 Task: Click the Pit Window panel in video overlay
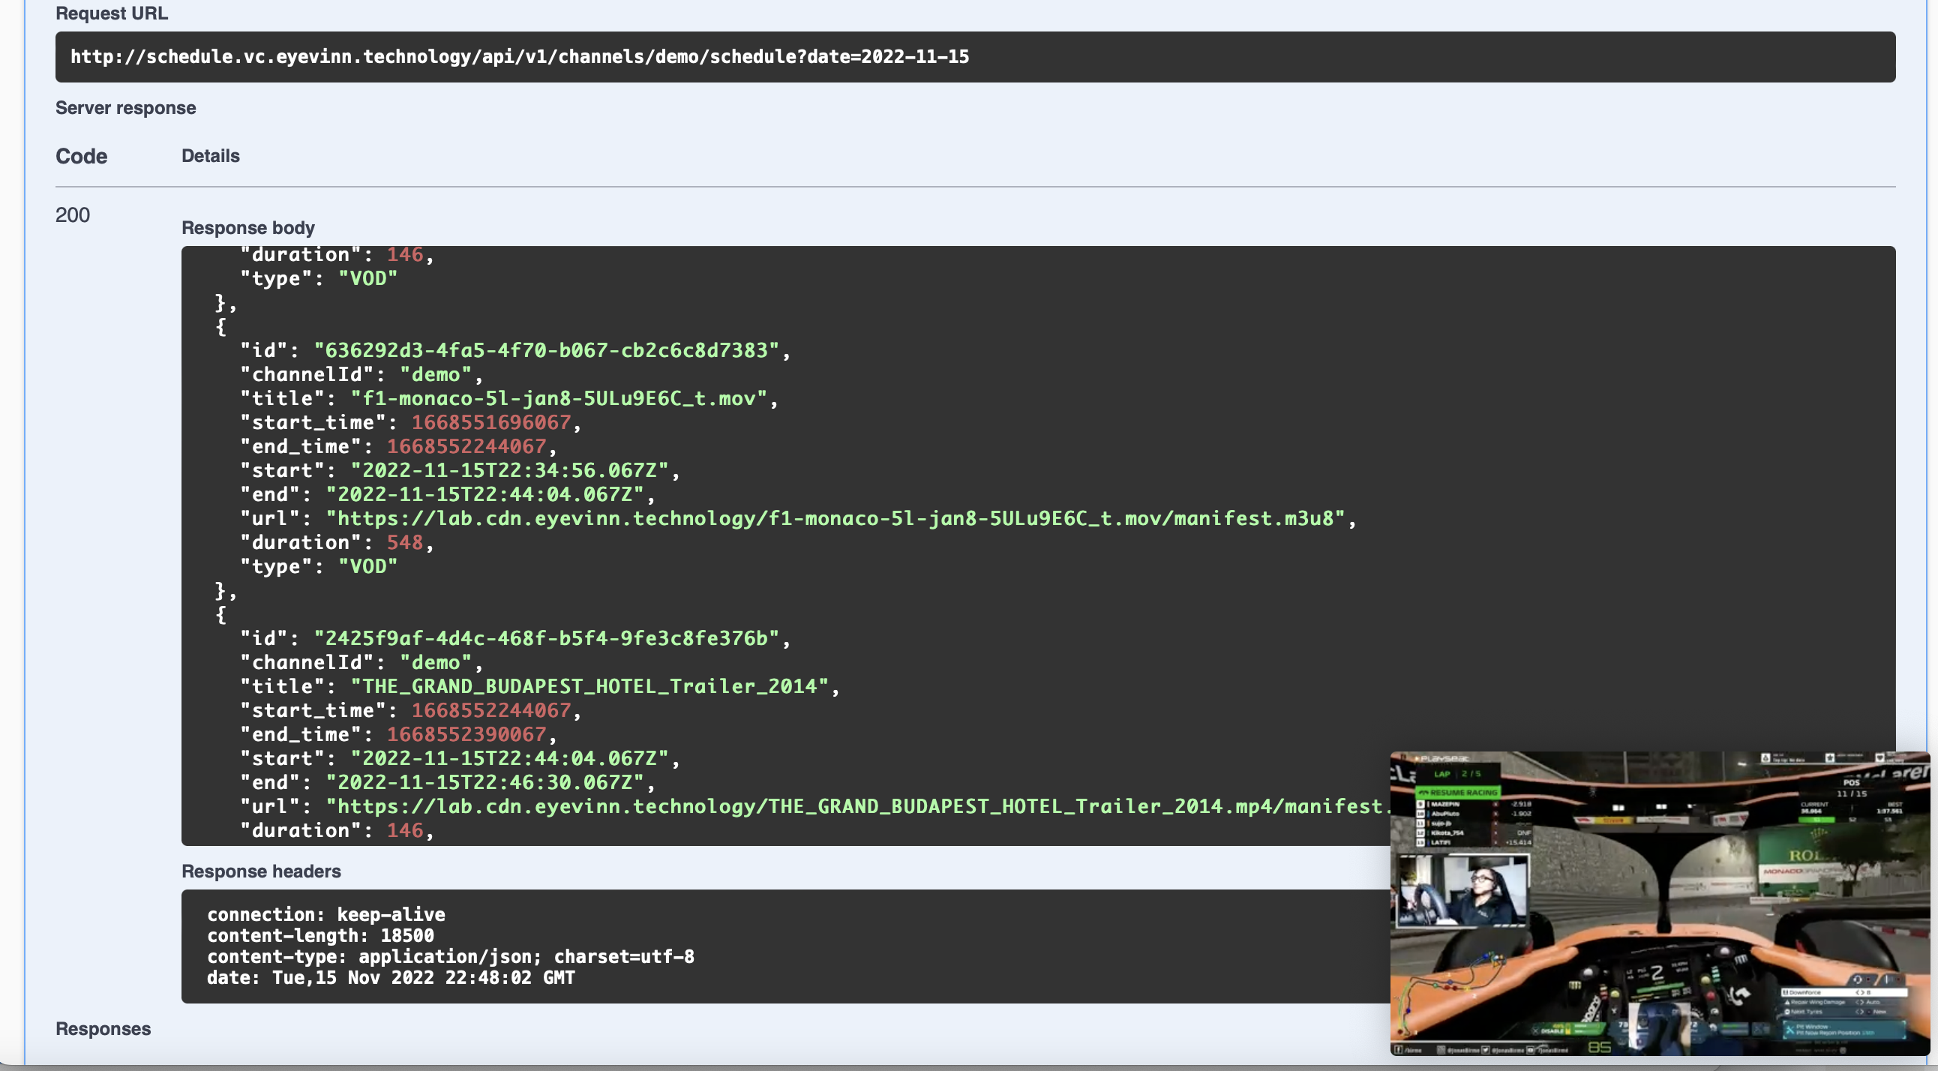coord(1845,1030)
